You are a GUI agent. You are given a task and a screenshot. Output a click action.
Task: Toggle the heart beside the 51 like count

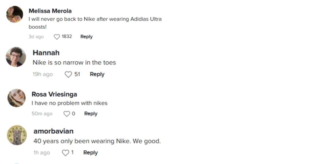click(69, 74)
